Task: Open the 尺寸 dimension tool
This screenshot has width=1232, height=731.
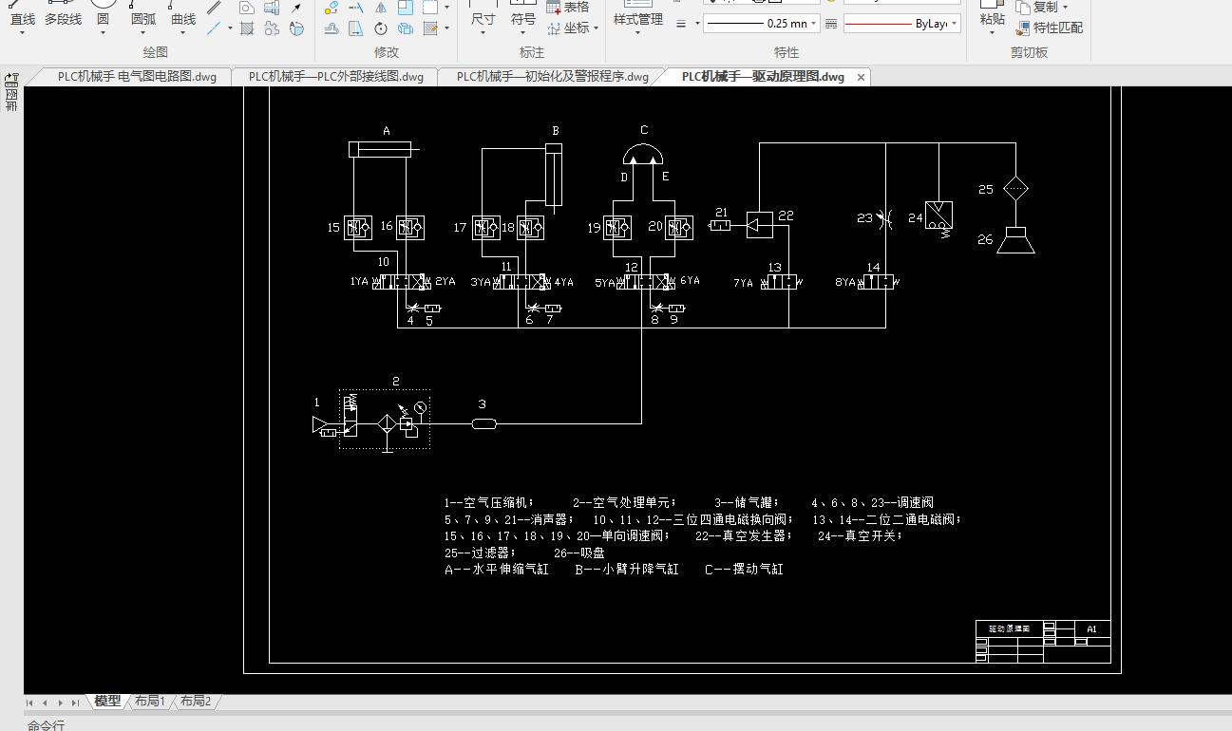Action: [483, 13]
